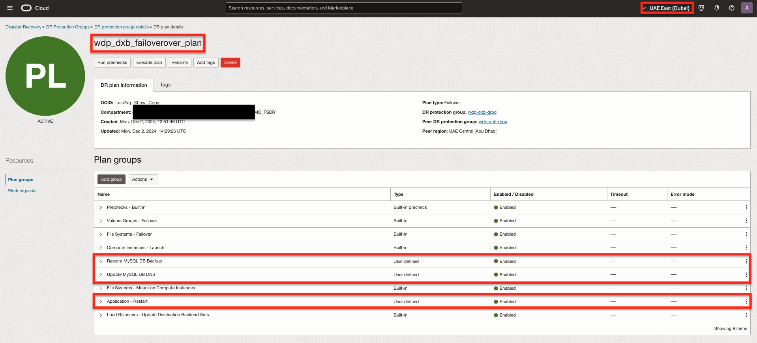Open Plan groups in Resources sidebar
This screenshot has height=343, width=757.
pyautogui.click(x=21, y=180)
